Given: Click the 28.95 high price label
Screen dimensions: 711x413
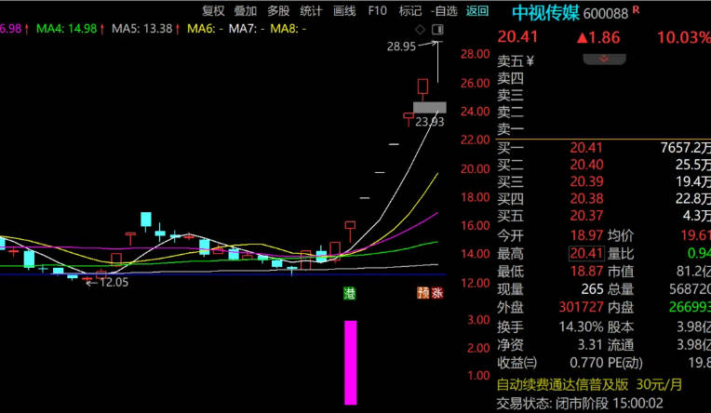Looking at the screenshot, I should pos(401,47).
